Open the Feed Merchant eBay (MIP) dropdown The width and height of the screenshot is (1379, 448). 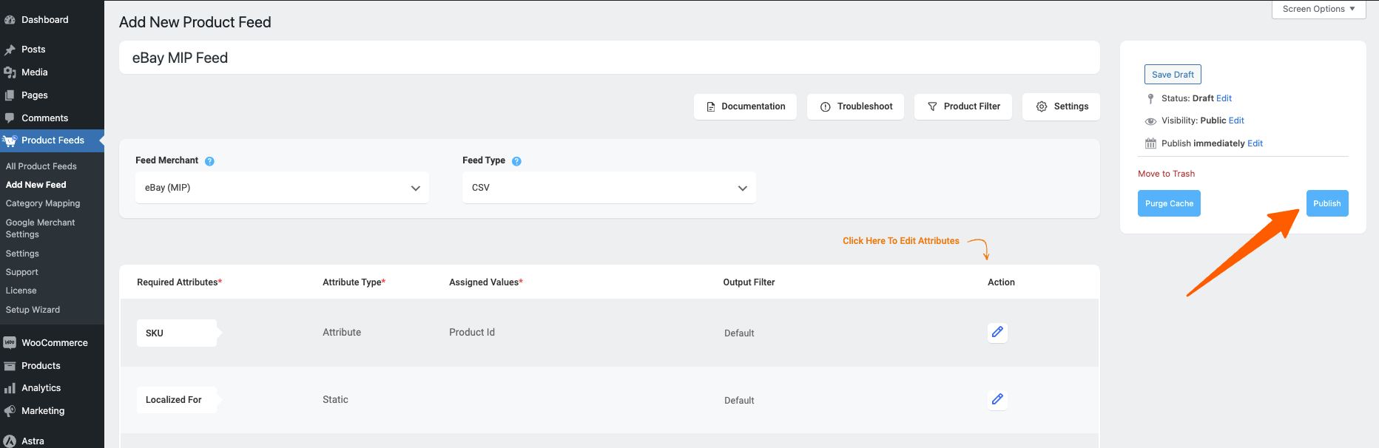282,188
